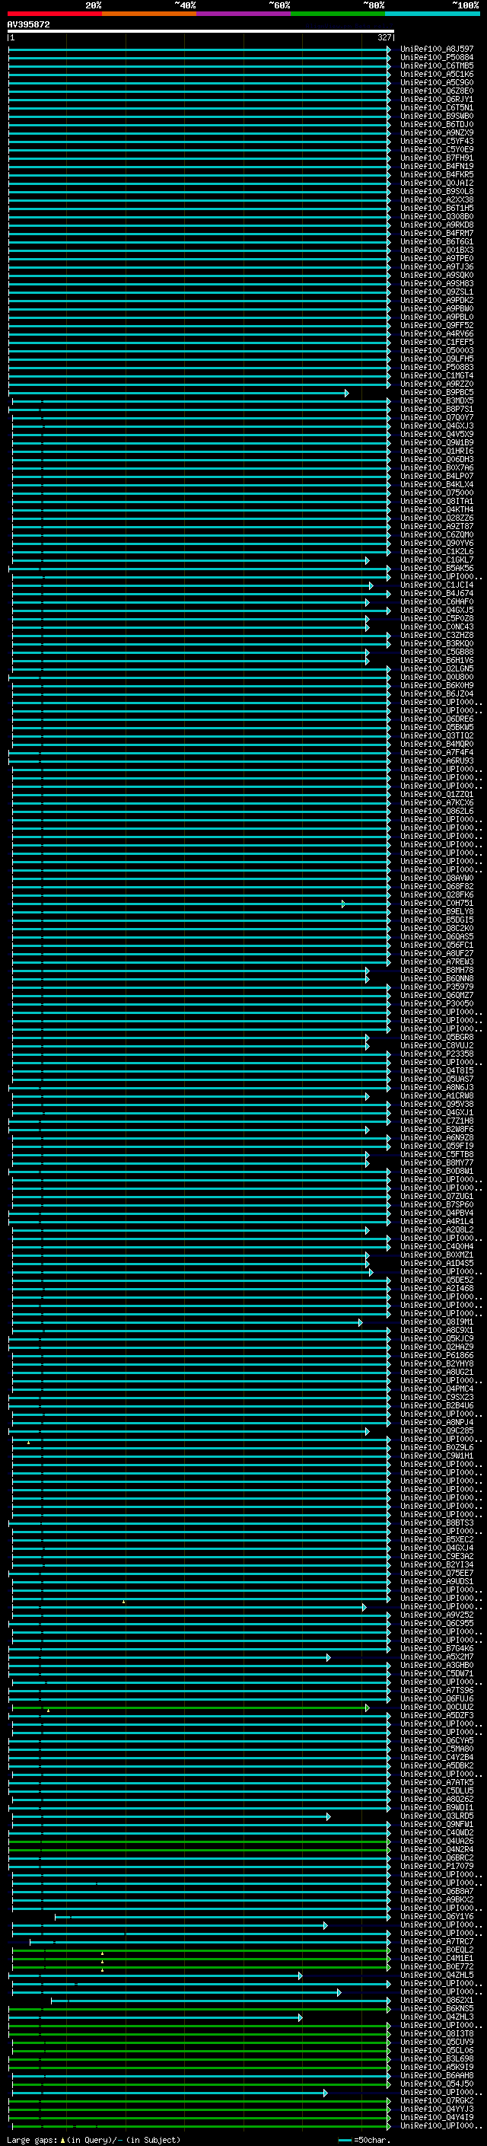Select the UniRef100_Q9LFH5 hit
The width and height of the screenshot is (487, 2146).
(x=437, y=359)
